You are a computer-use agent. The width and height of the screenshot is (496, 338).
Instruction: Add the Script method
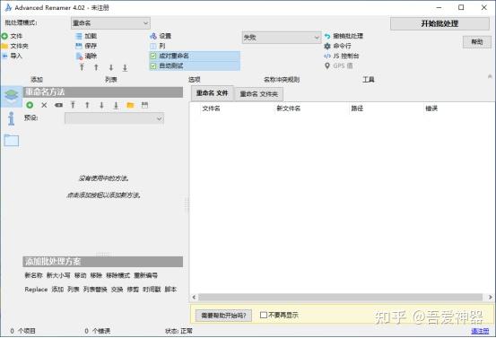click(170, 290)
